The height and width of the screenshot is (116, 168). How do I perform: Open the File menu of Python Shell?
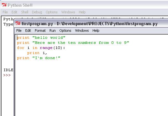point(5,12)
